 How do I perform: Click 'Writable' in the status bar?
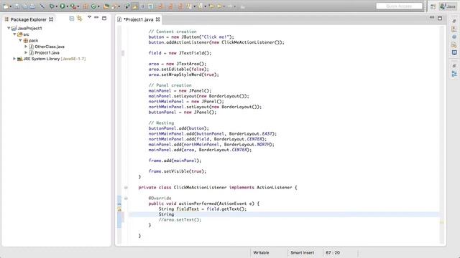(261, 253)
